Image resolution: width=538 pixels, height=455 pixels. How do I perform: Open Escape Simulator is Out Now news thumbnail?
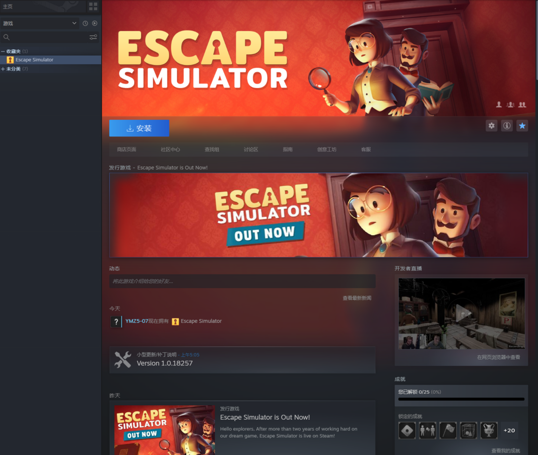pyautogui.click(x=165, y=430)
